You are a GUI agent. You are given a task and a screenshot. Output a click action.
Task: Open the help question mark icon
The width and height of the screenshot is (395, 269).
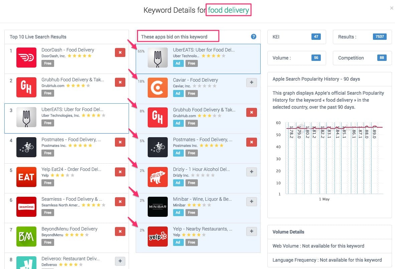tap(254, 36)
